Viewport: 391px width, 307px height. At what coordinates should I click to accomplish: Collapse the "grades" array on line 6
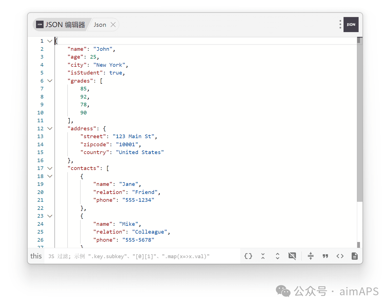click(x=50, y=81)
